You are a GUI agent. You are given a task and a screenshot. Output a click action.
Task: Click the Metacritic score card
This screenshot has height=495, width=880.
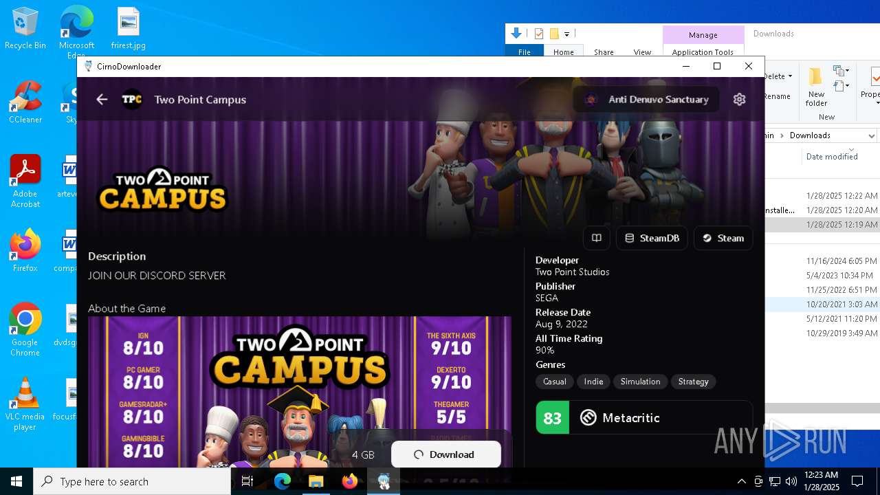644,417
